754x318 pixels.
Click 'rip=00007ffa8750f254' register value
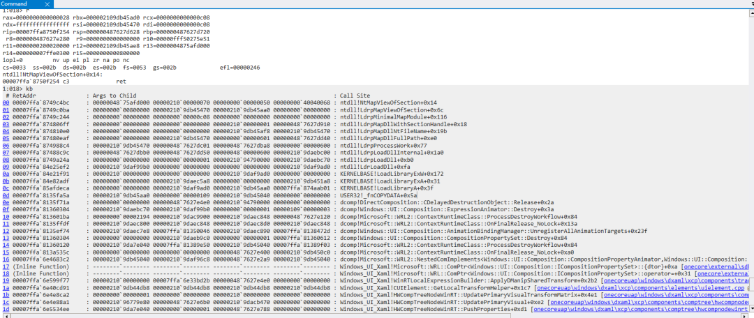coord(36,32)
